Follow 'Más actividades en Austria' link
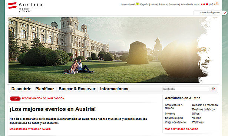 [x=181, y=129]
